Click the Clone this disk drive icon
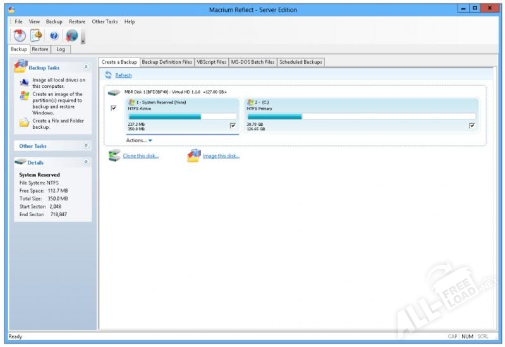Screen dimensions: 505x347 coord(114,155)
